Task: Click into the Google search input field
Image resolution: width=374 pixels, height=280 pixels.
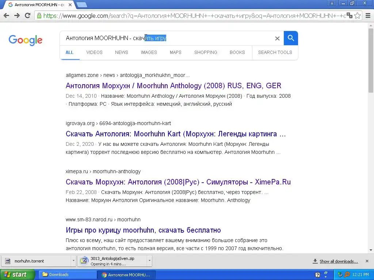Action: (x=167, y=38)
